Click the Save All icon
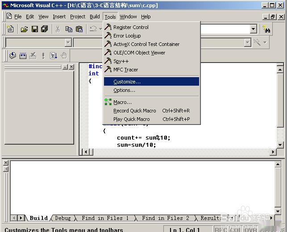The image size is (287, 232). 45,29
